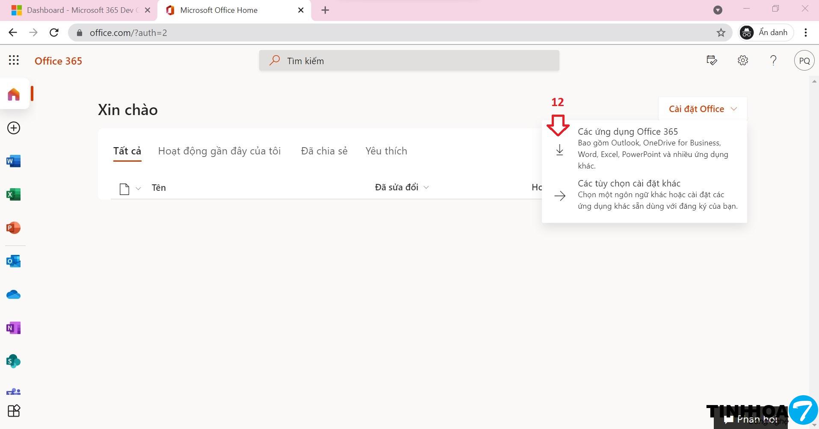Switch to Hoạt động gần đây của tôi tab
The image size is (819, 429).
coord(219,151)
